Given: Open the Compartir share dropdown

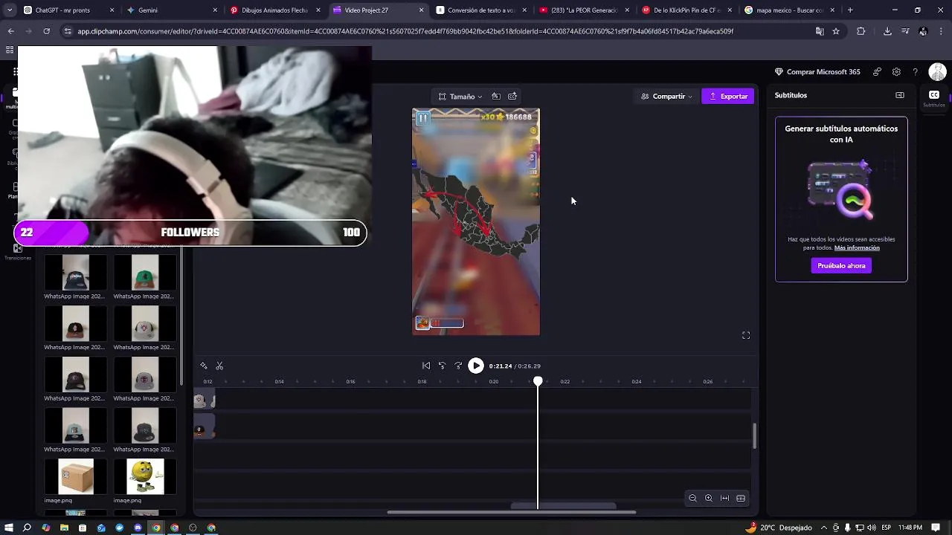Looking at the screenshot, I should click(666, 97).
